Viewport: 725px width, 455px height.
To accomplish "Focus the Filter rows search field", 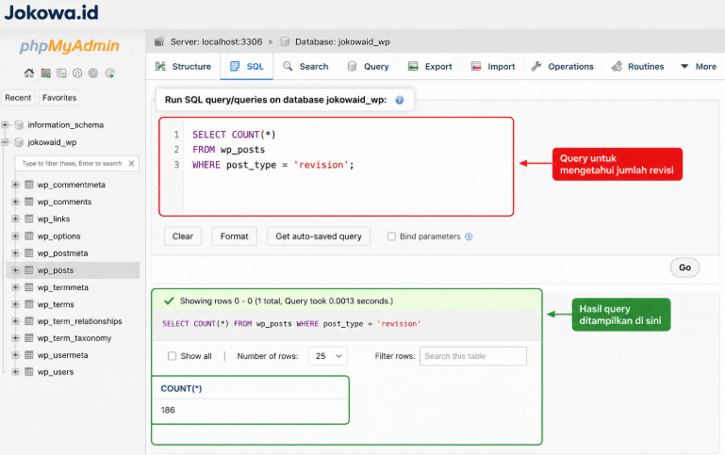I will pos(473,356).
